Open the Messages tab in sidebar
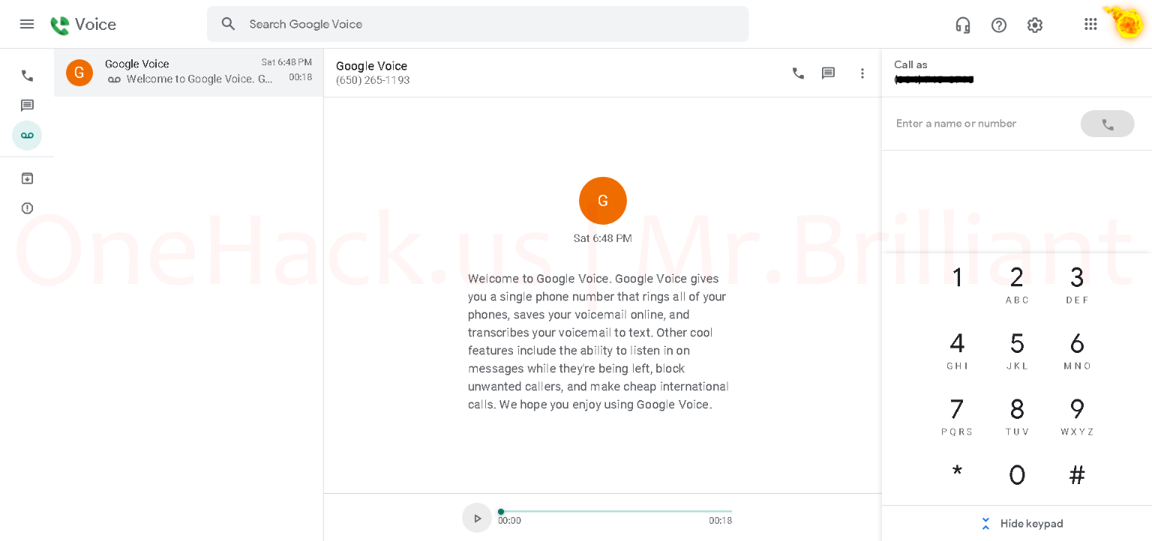The width and height of the screenshot is (1152, 541). [x=27, y=106]
